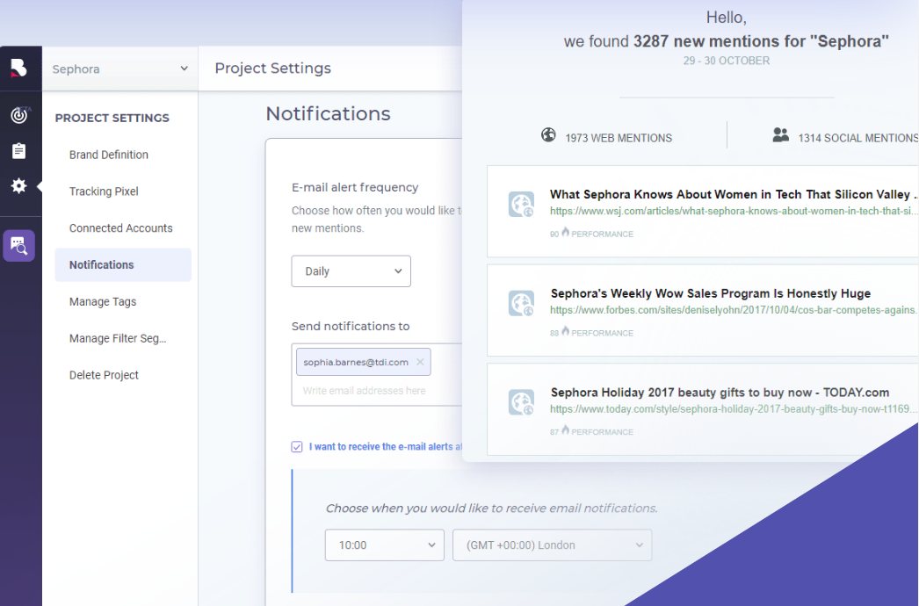
Task: Open the Sephora project selector dropdown
Action: (120, 69)
